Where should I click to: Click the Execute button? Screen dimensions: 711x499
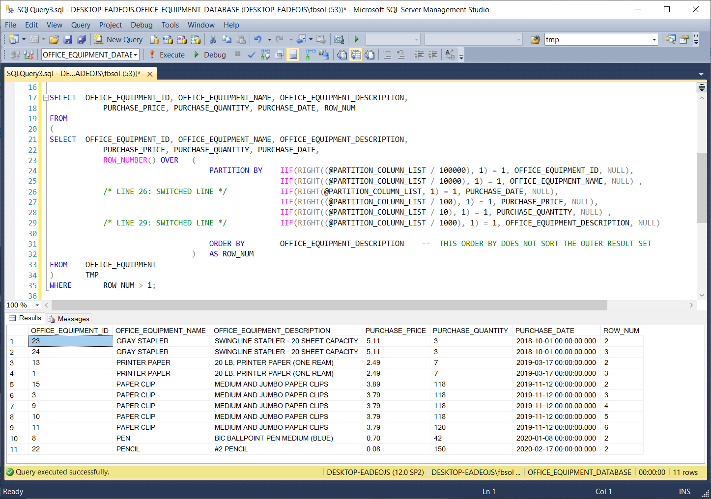pos(167,55)
